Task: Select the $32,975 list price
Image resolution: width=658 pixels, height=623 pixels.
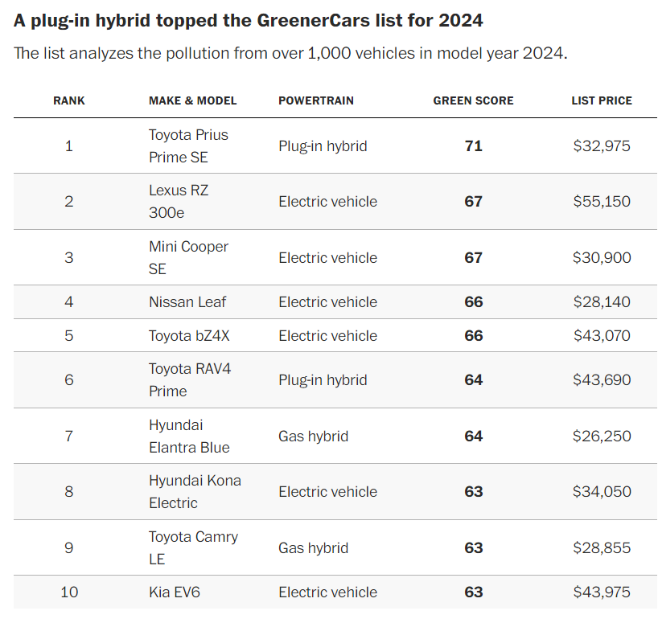Action: 601,146
